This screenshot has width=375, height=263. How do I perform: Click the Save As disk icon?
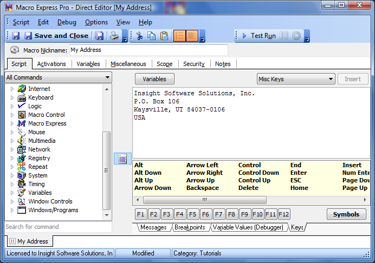pyautogui.click(x=99, y=36)
